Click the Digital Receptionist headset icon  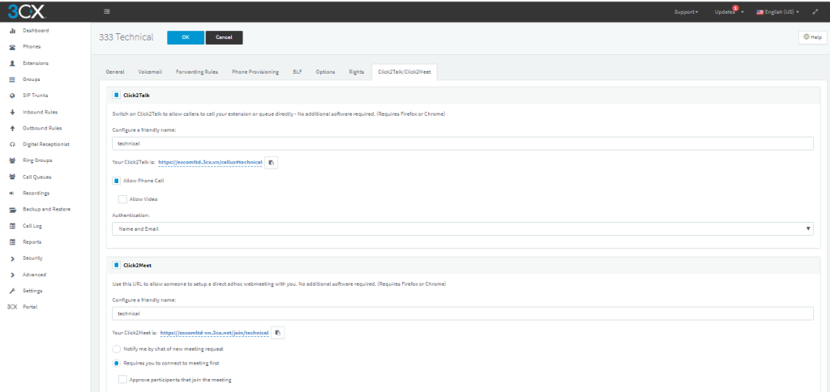click(12, 144)
